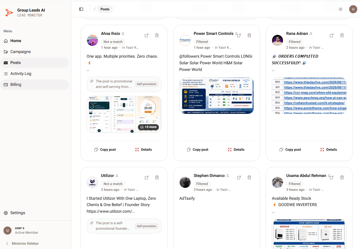The width and height of the screenshot is (361, 249).
Task: Toggle the sidebar panel icon in header
Action: (x=81, y=9)
